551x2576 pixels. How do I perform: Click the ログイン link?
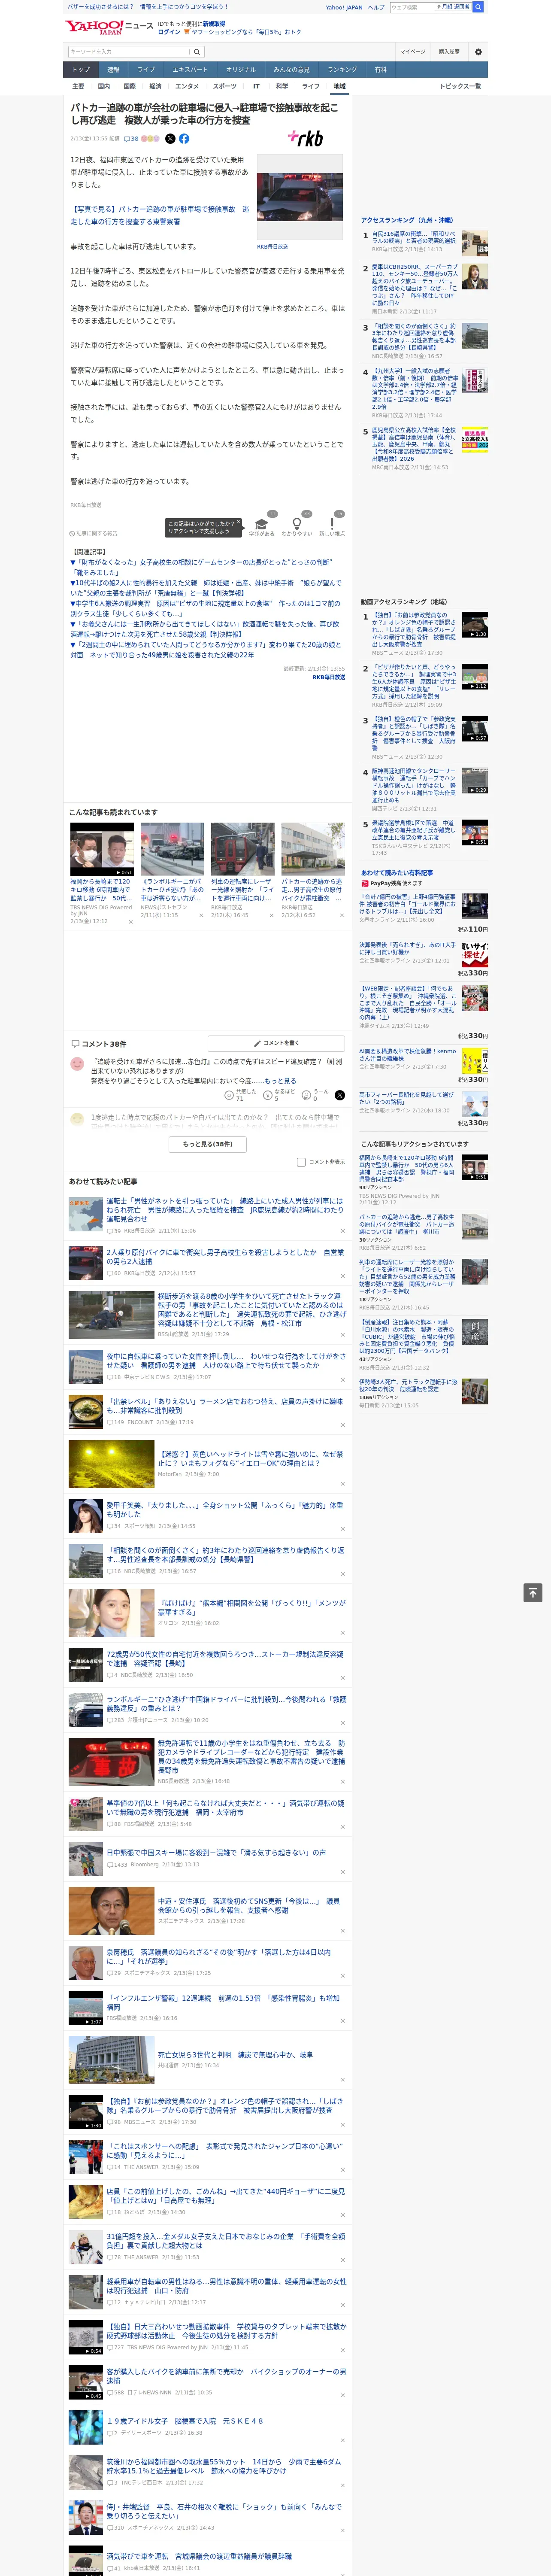click(x=169, y=32)
